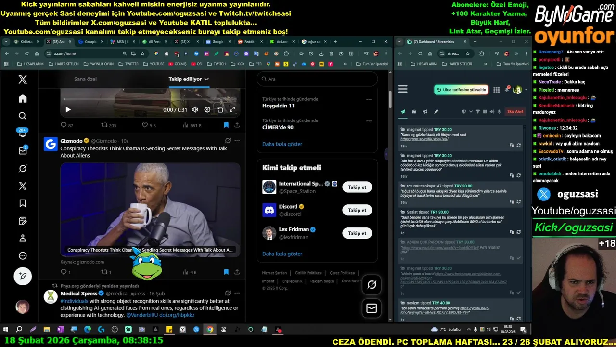This screenshot has width=616, height=347.
Task: Open Windows Start menu
Action: [x=6, y=330]
